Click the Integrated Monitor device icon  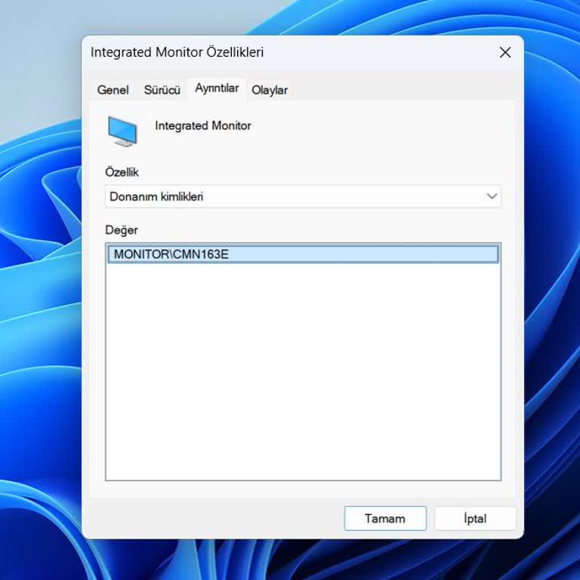point(122,131)
